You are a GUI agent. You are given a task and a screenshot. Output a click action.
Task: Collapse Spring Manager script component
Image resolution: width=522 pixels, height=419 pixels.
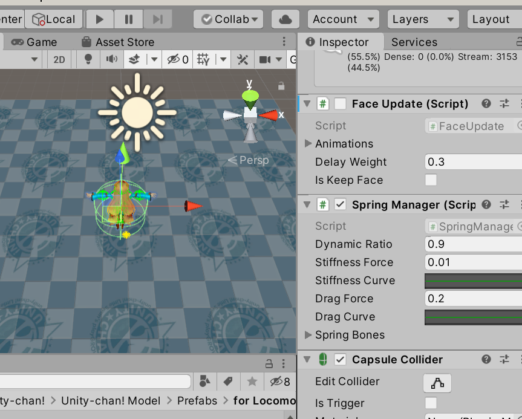pos(307,204)
